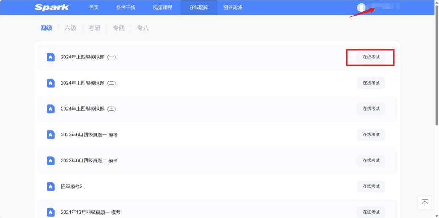
Task: Click file icon for 2024年上四级模拟题（一）
Action: [x=51, y=57]
